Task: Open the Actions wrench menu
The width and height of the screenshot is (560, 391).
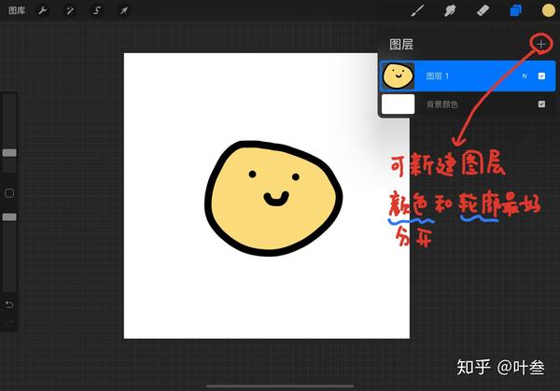Action: [43, 10]
